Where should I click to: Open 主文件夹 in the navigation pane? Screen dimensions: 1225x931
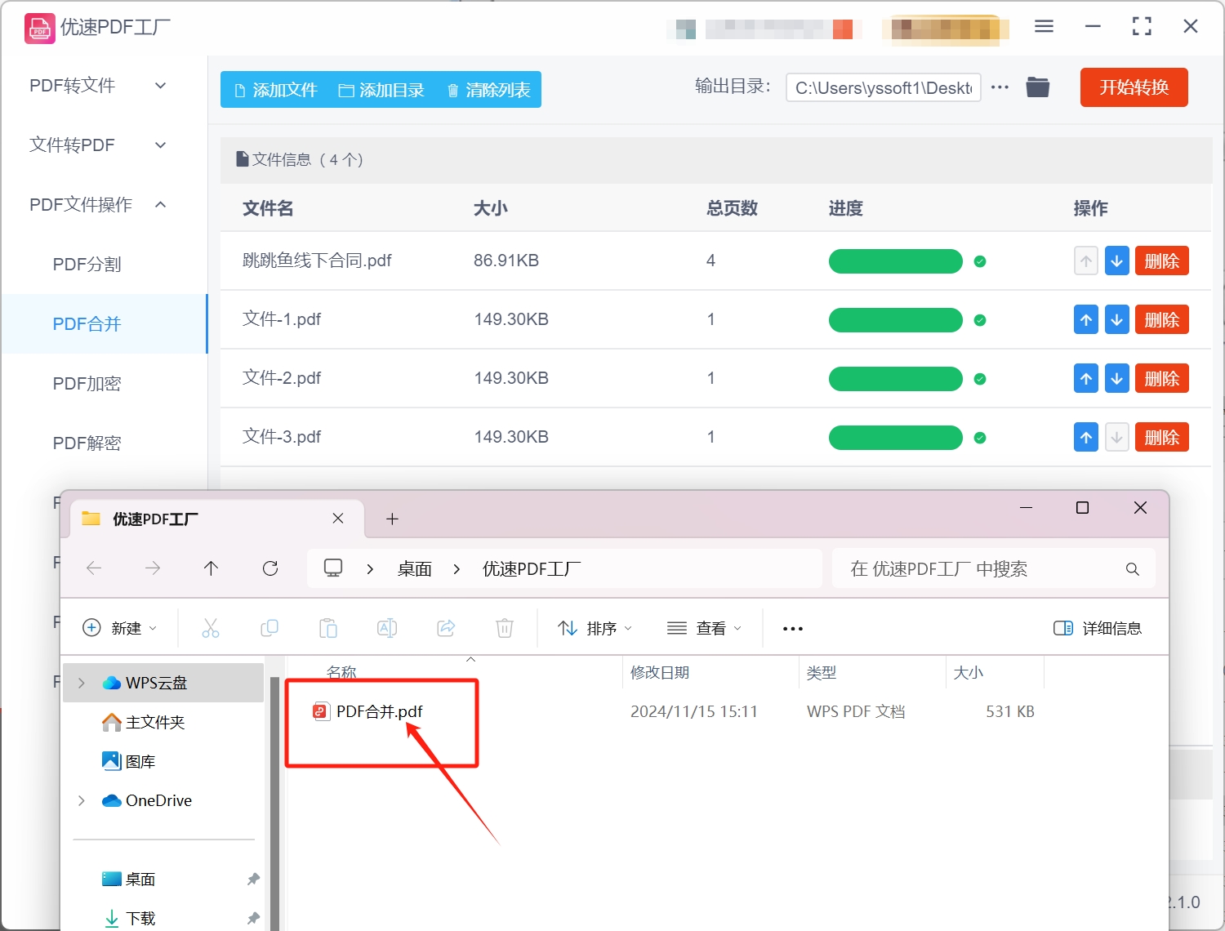[x=143, y=722]
